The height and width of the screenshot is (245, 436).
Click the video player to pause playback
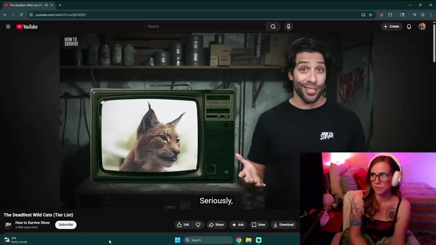pos(216,121)
